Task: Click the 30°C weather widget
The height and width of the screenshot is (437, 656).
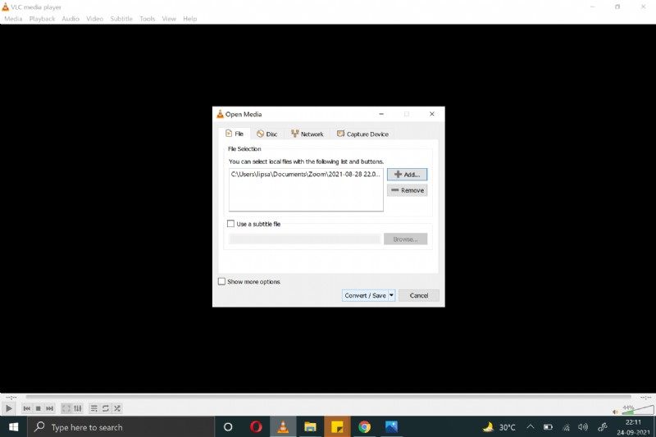Action: [x=499, y=427]
